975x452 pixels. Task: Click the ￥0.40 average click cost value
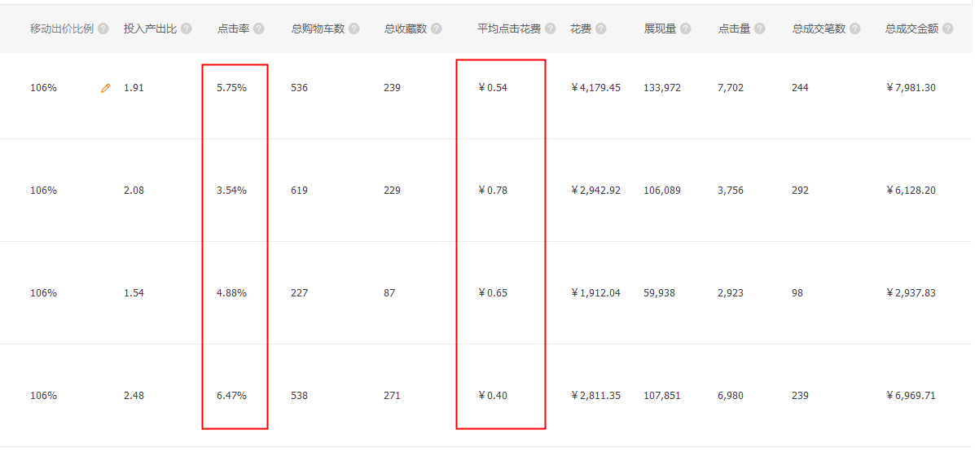coord(493,396)
